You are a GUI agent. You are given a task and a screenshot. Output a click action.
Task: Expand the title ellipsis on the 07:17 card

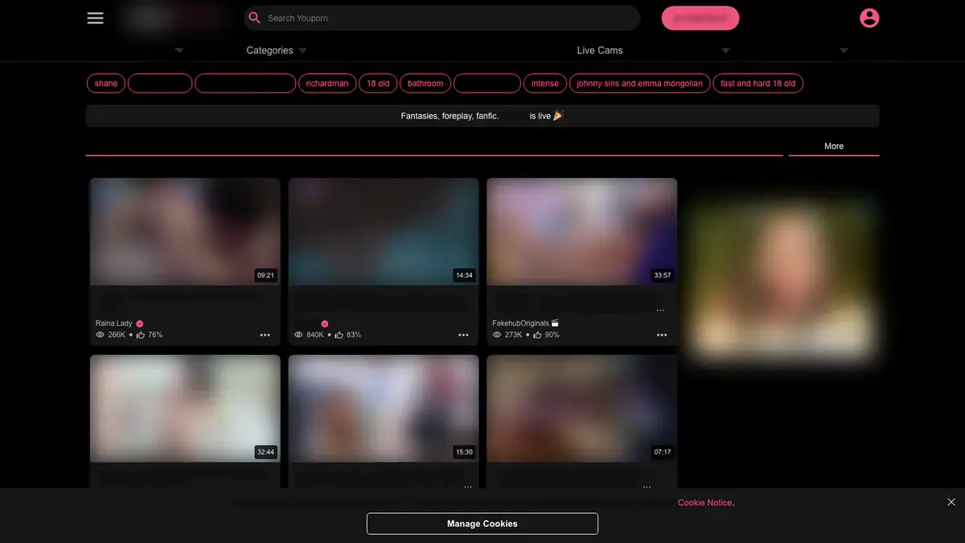tap(647, 487)
